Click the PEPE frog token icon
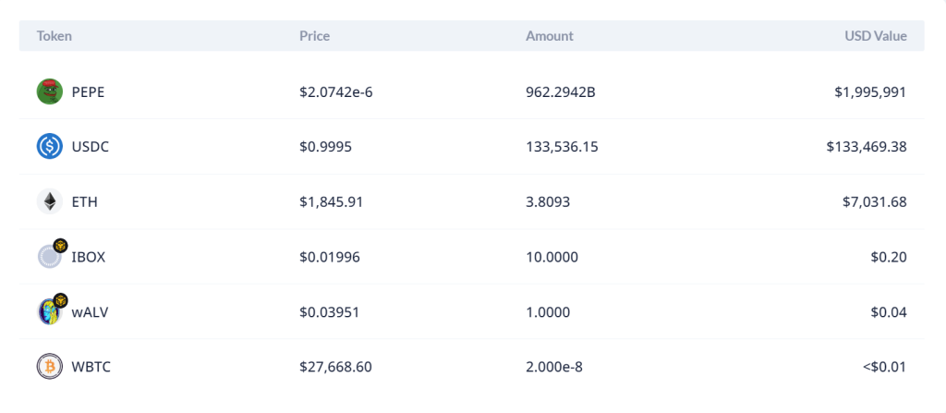This screenshot has height=413, width=946. [49, 91]
